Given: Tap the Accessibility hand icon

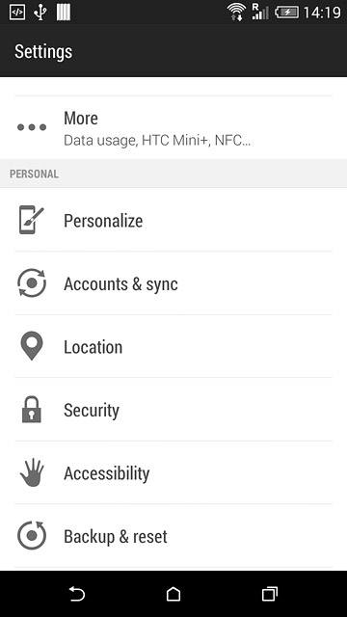Looking at the screenshot, I should [32, 472].
